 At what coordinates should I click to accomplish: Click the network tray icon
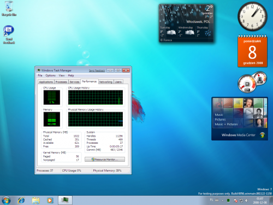pyautogui.click(x=241, y=201)
